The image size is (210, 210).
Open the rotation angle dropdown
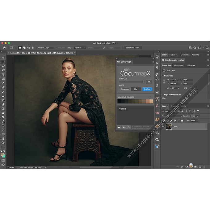178,88
